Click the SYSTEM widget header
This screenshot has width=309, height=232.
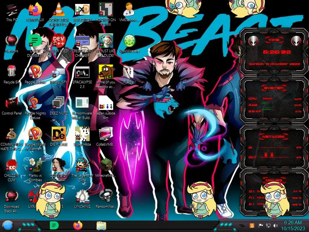274,88
